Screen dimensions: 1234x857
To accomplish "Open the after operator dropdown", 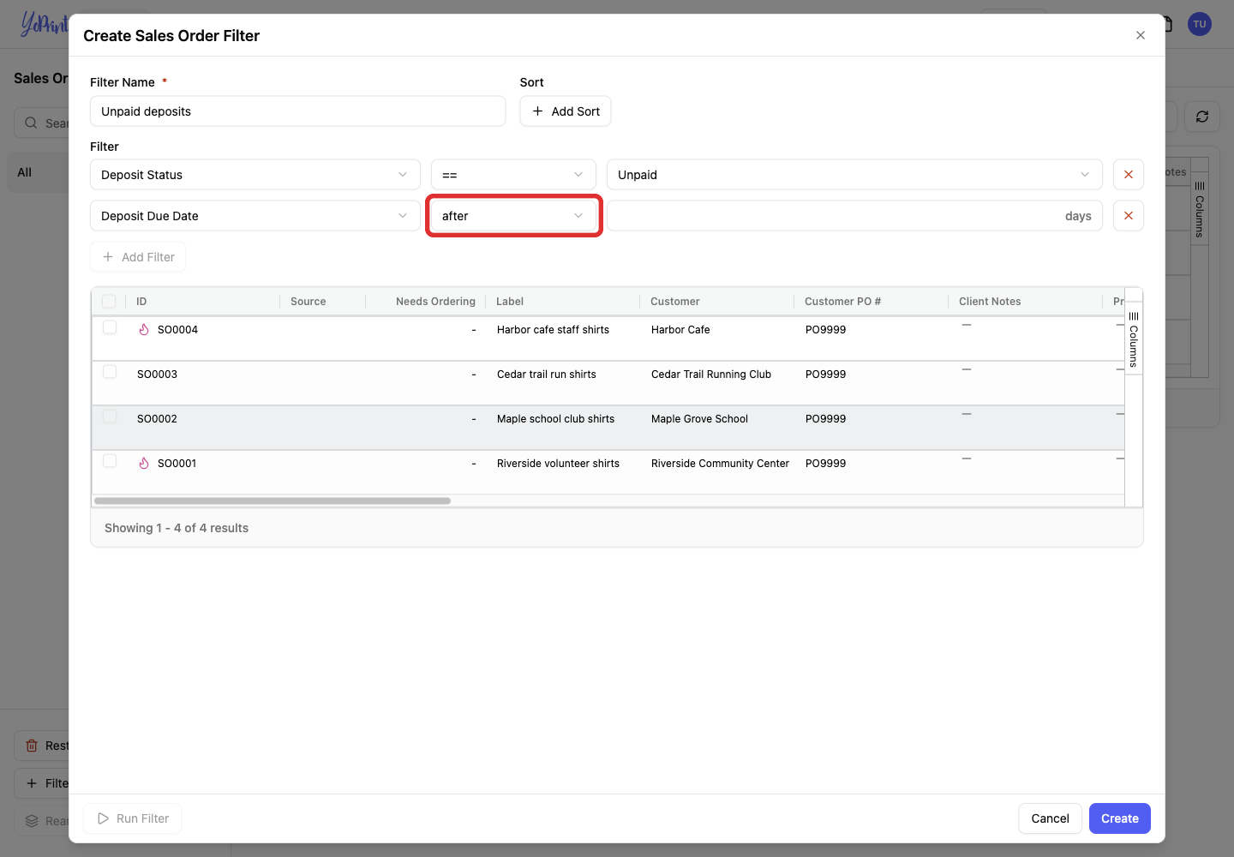I will pyautogui.click(x=513, y=216).
